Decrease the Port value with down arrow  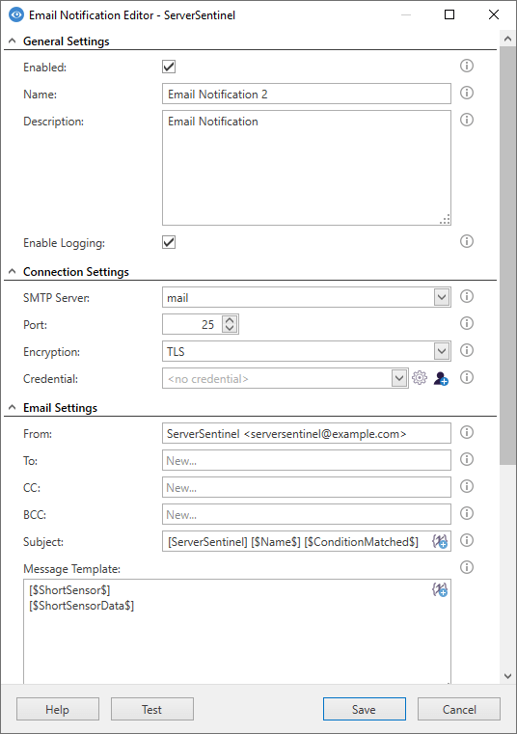coord(230,328)
